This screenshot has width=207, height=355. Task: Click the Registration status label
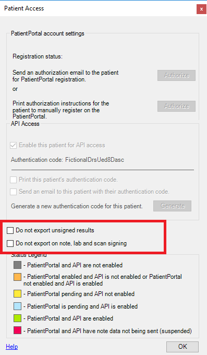(38, 56)
